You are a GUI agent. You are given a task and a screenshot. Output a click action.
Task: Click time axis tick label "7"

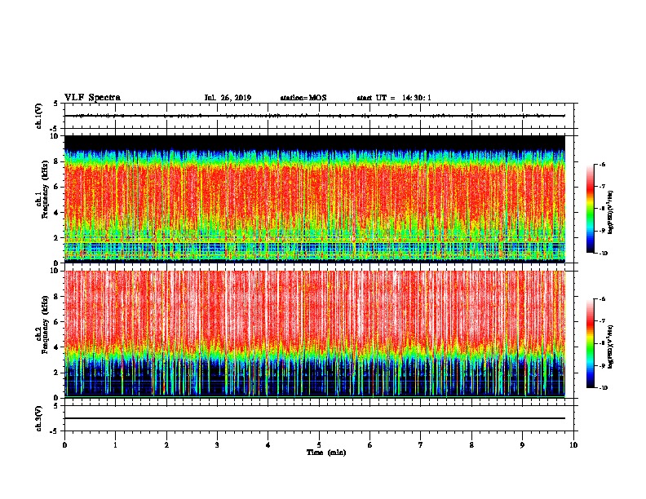click(421, 445)
